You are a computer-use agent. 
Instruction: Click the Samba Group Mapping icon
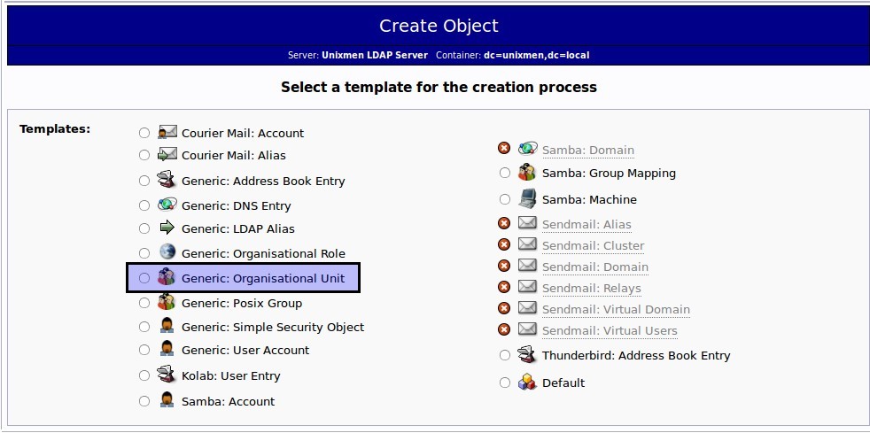coord(527,172)
